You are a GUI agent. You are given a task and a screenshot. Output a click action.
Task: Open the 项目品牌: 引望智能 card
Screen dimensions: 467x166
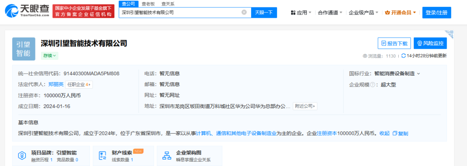[51, 156]
